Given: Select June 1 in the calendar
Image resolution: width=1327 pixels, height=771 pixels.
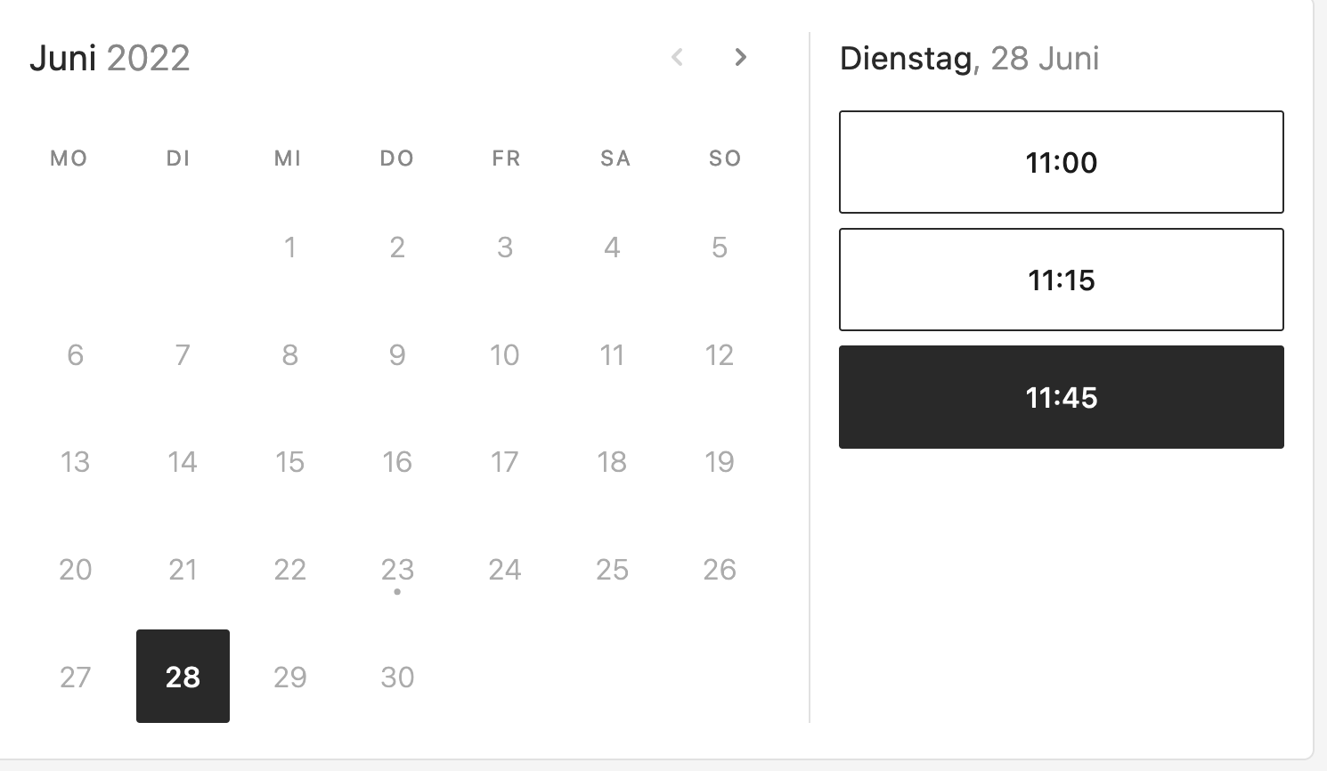Looking at the screenshot, I should click(289, 248).
